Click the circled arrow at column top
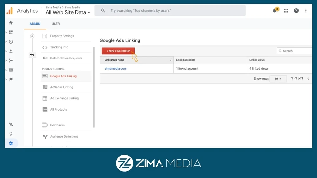Screen dimensions: 317x178 tap(32, 36)
